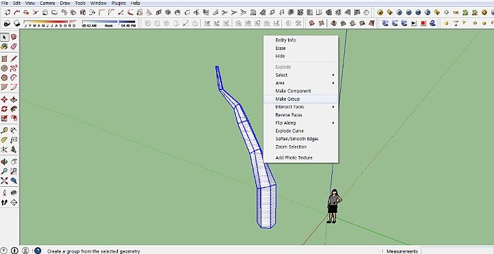The image size is (494, 254).
Task: Activate the Orbit camera tool
Action: pos(4,162)
